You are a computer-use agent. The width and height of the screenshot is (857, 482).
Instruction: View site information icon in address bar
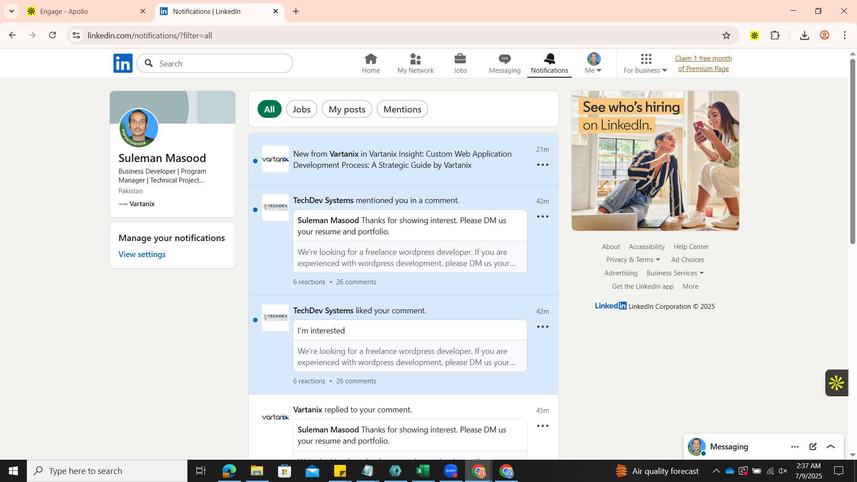coord(76,35)
